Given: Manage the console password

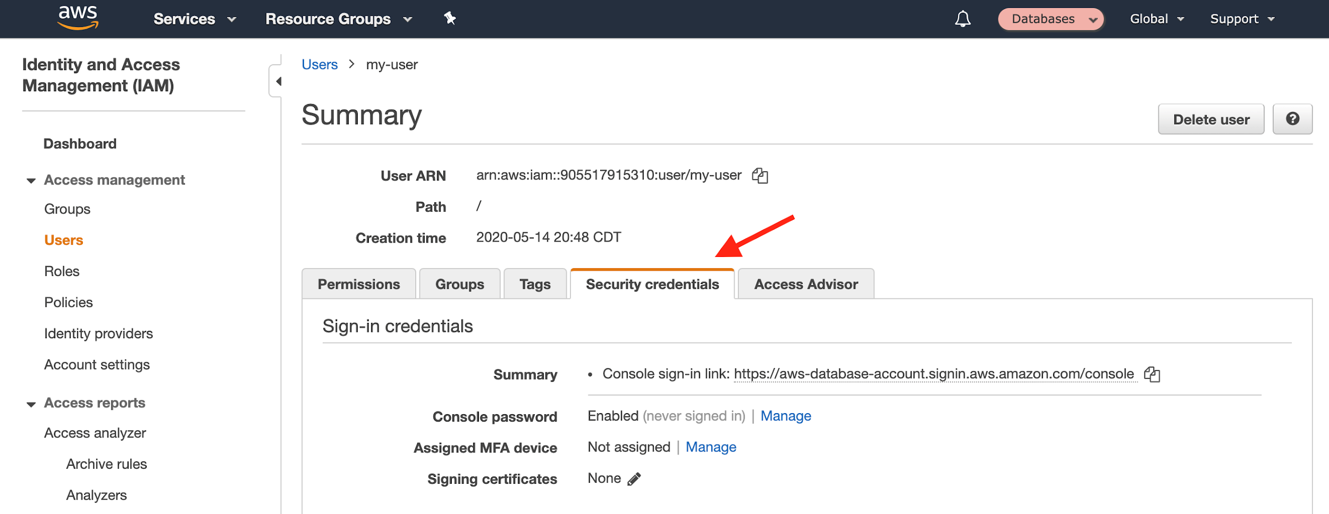Looking at the screenshot, I should click(x=786, y=416).
